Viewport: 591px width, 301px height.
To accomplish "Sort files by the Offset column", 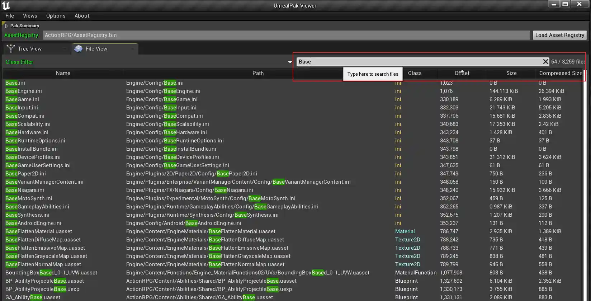I will [x=462, y=73].
